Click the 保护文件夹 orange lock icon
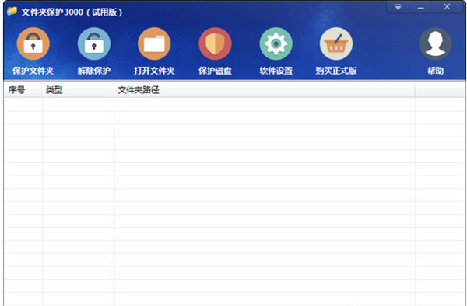Screen dimensions: 467x306 tap(33, 43)
